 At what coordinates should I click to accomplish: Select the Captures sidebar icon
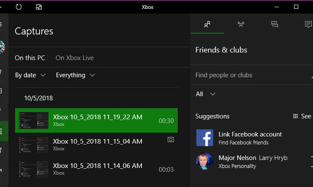[x=1, y=131]
